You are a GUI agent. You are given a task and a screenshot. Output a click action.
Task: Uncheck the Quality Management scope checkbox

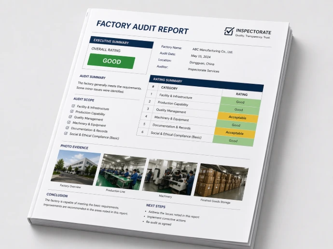[x=70, y=117]
